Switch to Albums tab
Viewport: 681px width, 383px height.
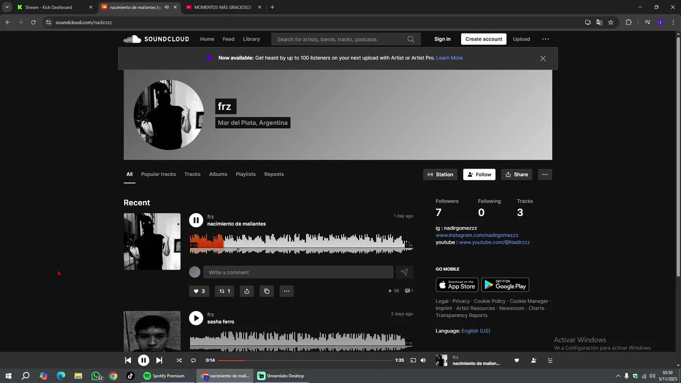pos(218,174)
